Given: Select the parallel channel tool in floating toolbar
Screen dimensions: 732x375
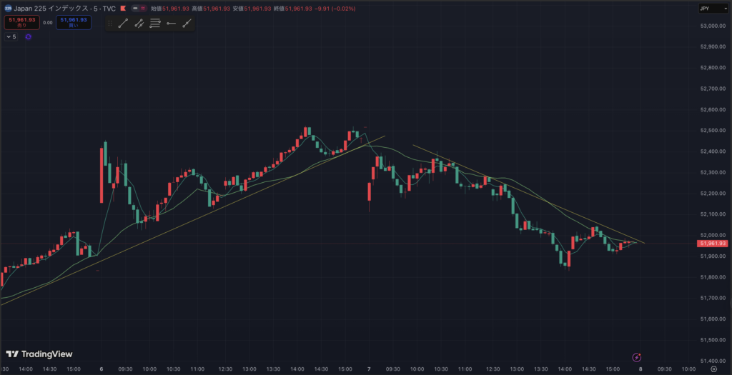Looking at the screenshot, I should (x=139, y=24).
